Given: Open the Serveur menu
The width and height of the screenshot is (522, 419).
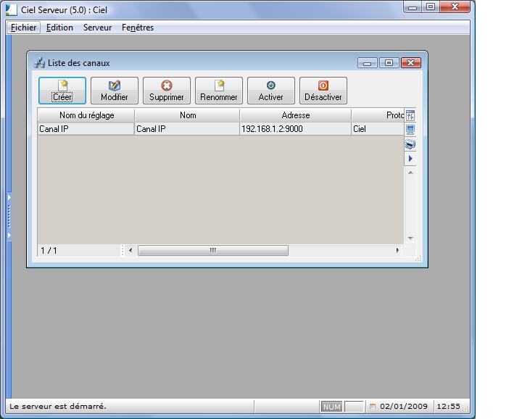Looking at the screenshot, I should click(x=97, y=28).
